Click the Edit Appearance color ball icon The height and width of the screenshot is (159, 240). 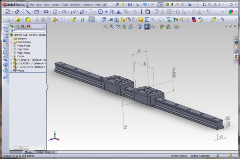(162, 27)
